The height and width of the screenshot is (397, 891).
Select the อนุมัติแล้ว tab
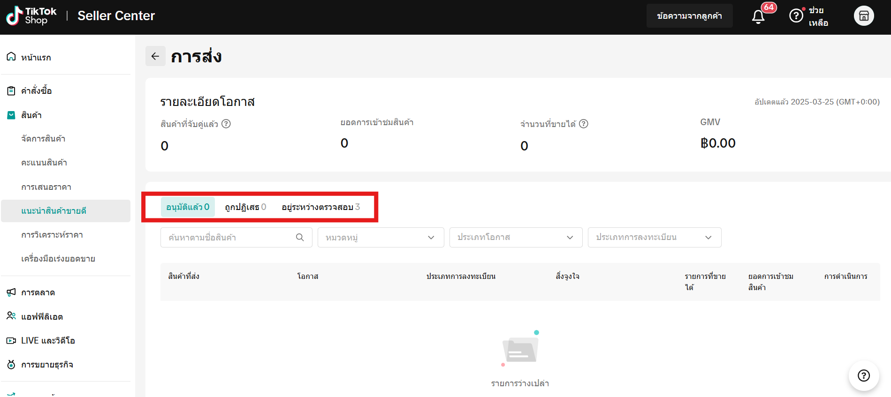coord(188,207)
